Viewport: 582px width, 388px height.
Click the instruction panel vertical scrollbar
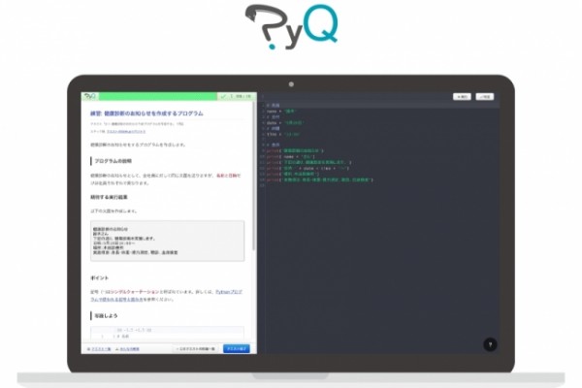[x=254, y=176]
